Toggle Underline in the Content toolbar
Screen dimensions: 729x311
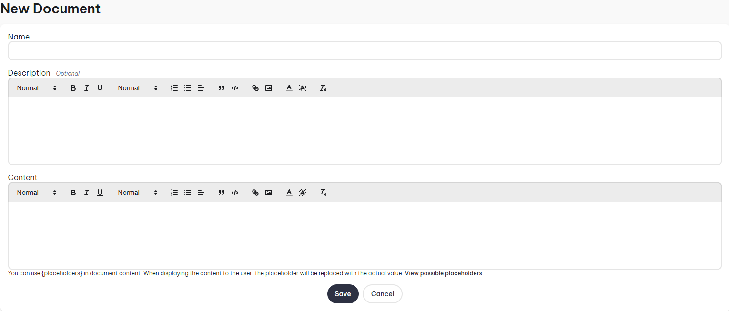coord(100,193)
